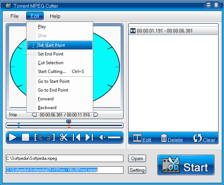Image resolution: width=224 pixels, height=185 pixels.
Task: Jump to end point with skip-forward icon
Action: (x=89, y=137)
